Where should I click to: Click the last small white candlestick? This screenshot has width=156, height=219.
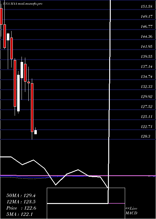tap(36, 132)
